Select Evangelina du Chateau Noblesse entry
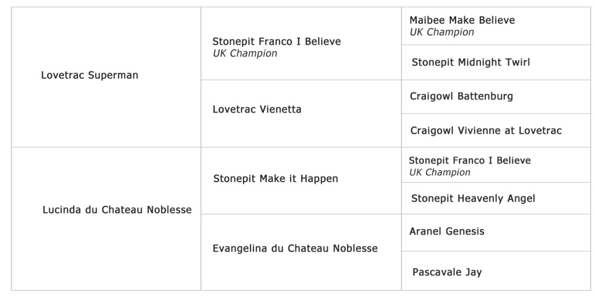 pos(295,248)
